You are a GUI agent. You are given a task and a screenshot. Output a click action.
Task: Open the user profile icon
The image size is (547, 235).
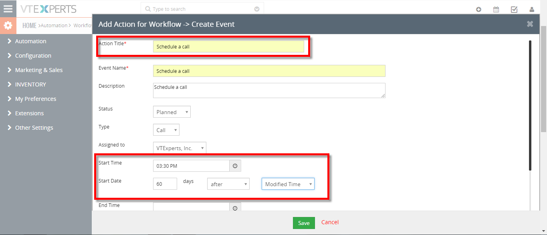point(532,10)
